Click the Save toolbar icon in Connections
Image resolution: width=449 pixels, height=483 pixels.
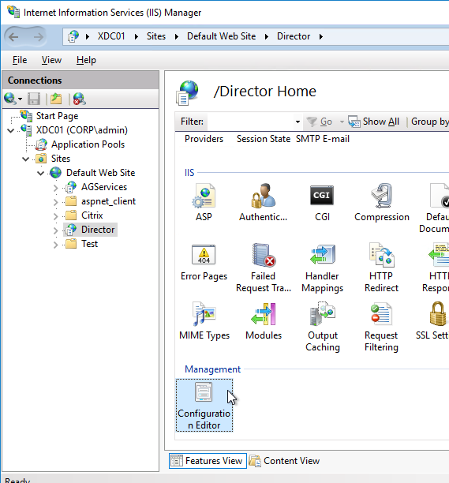tap(34, 99)
